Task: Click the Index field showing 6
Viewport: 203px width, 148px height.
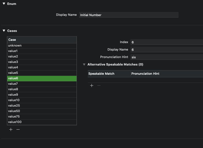Action: tap(166, 42)
